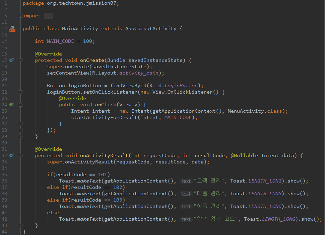This screenshot has height=235, width=325.
Task: Click the string "알수 없는 코드"
Action: click(x=215, y=219)
